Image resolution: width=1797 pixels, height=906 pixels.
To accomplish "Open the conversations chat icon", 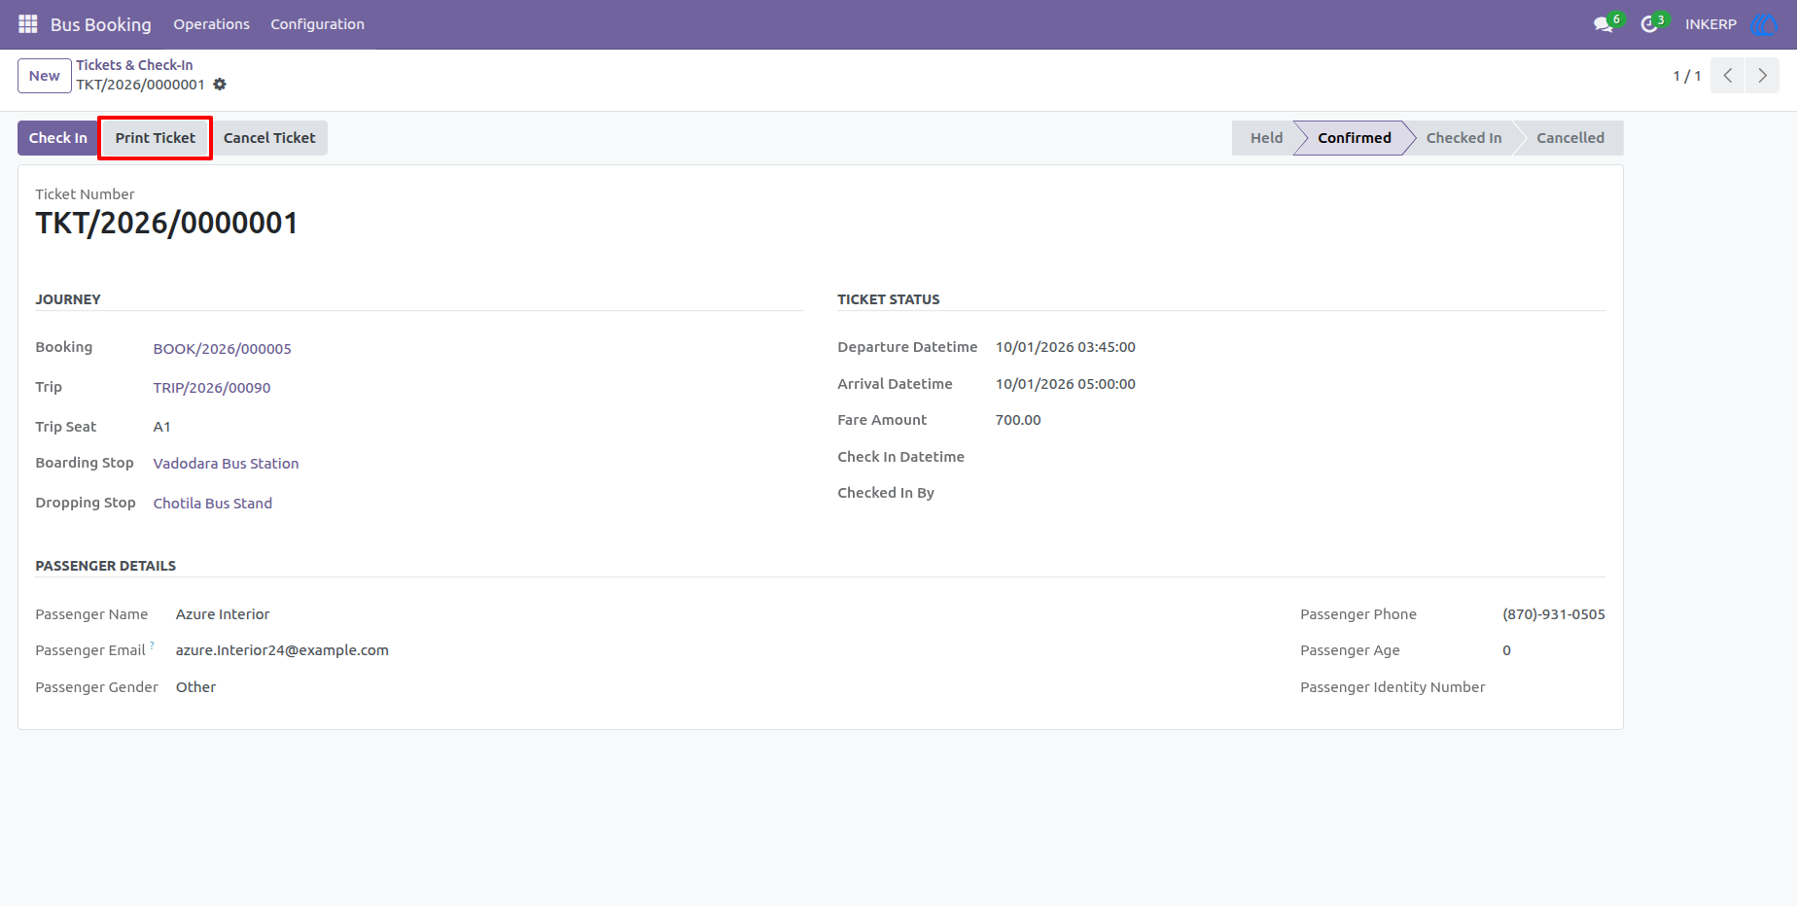I will click(1603, 24).
